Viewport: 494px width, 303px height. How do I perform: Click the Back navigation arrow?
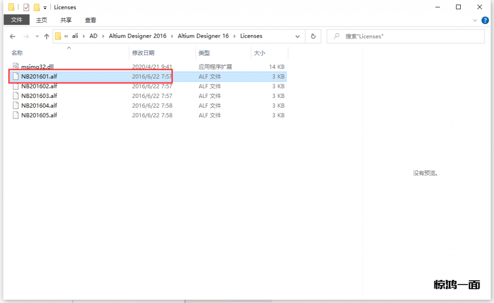click(13, 36)
